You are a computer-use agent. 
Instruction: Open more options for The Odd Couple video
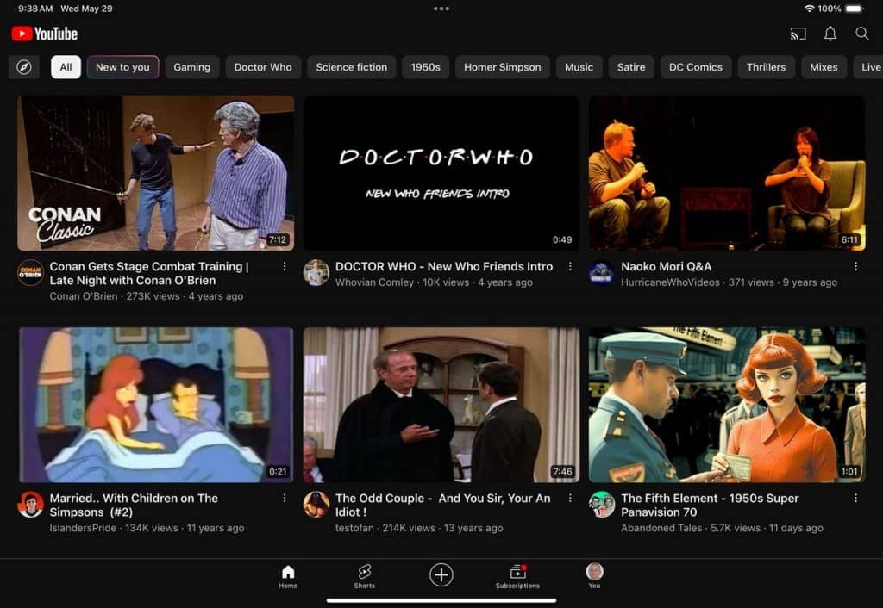point(570,499)
